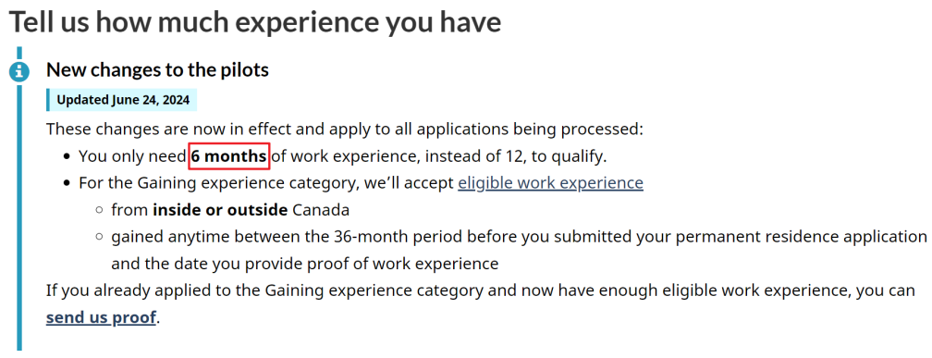
Task: Click the solid bullet before You only need
Action: point(67,157)
